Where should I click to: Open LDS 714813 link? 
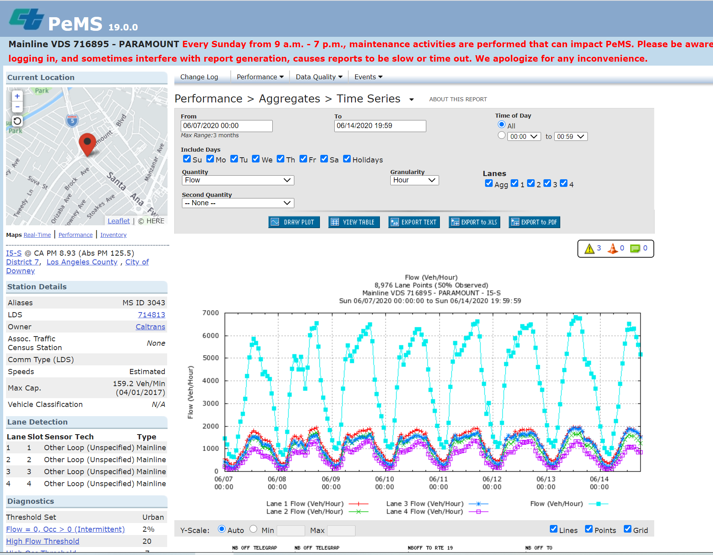(x=152, y=315)
